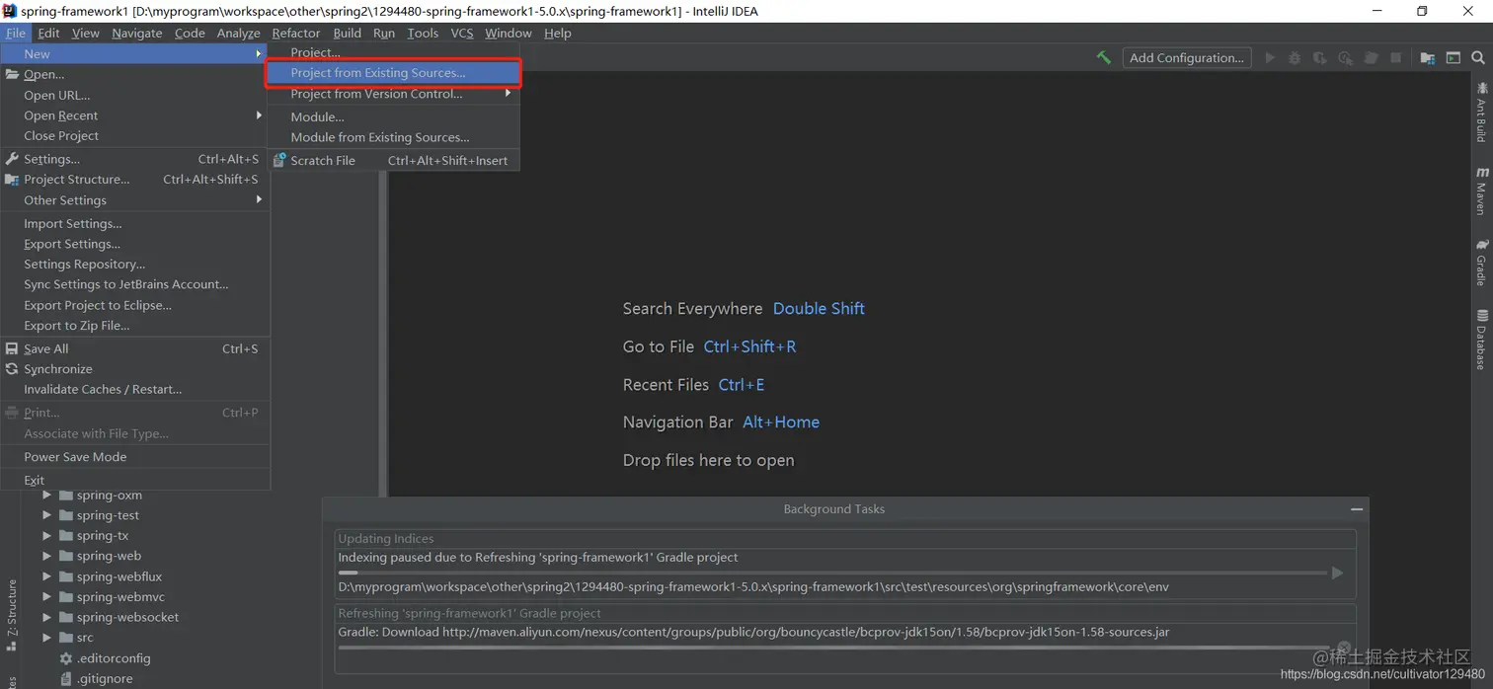Viewport: 1493px width, 689px height.
Task: Choose Close Project
Action: (x=134, y=136)
